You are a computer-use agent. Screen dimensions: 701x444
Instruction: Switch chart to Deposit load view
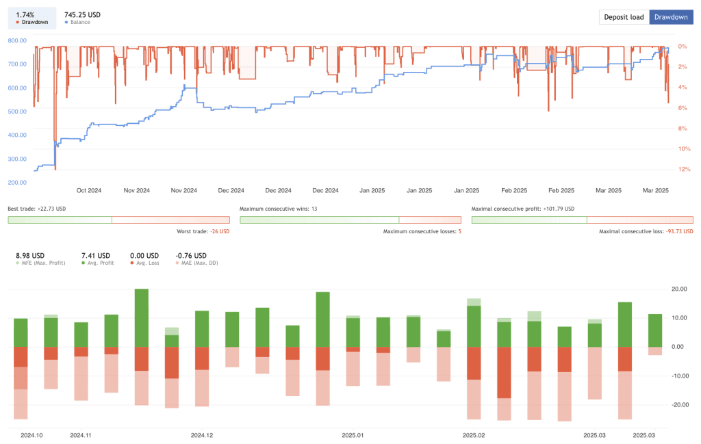tap(624, 16)
